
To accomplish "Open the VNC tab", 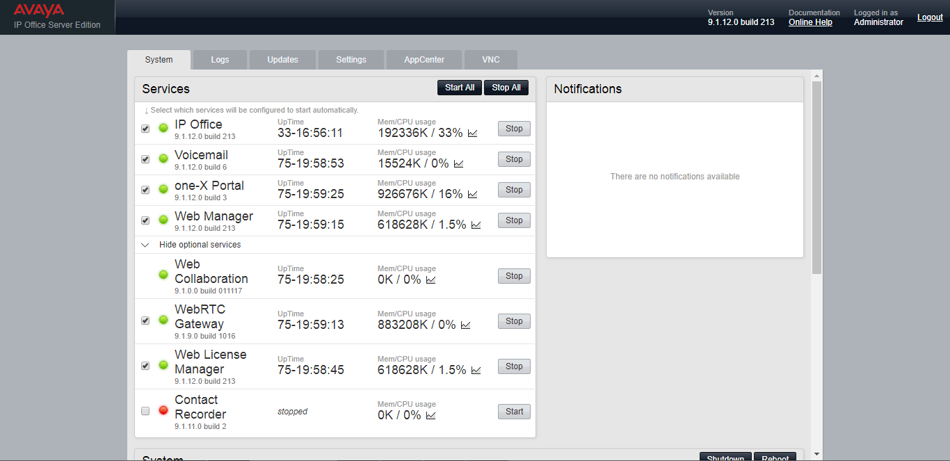I will 491,60.
